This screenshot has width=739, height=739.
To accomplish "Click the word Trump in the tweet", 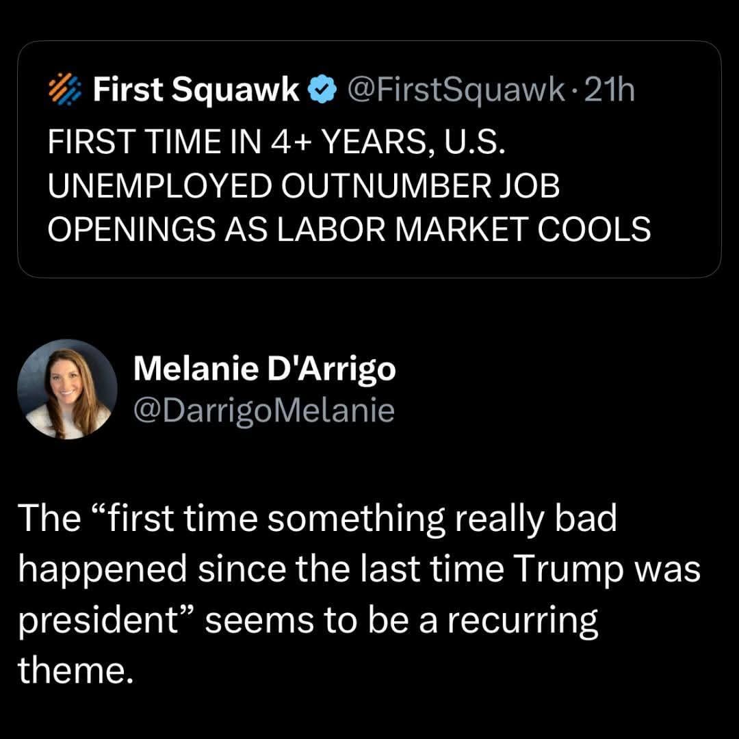I will [569, 569].
